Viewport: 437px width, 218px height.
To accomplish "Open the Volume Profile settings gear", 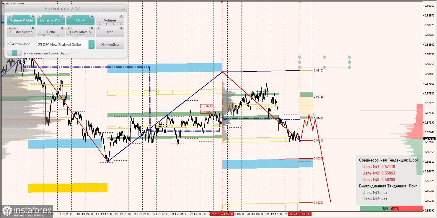I will pyautogui.click(x=33, y=16).
